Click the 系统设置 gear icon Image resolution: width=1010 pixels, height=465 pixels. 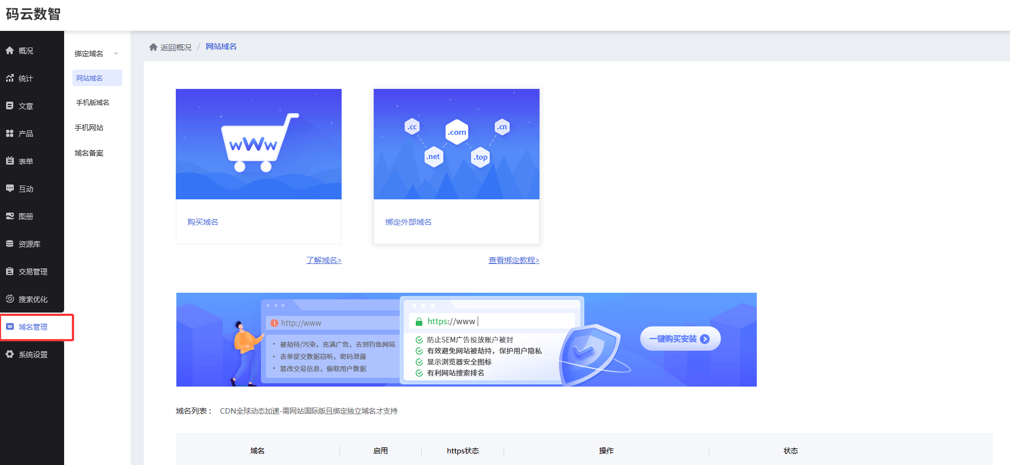[x=10, y=354]
